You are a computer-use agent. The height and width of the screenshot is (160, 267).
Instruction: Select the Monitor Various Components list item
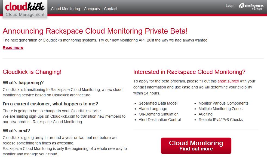pos(223,103)
